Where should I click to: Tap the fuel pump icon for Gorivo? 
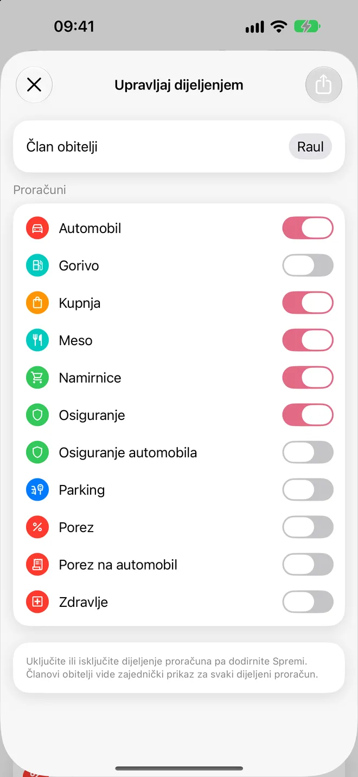(x=37, y=266)
